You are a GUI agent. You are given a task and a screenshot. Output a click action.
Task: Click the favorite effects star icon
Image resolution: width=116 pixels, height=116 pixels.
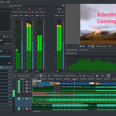[x=97, y=76]
